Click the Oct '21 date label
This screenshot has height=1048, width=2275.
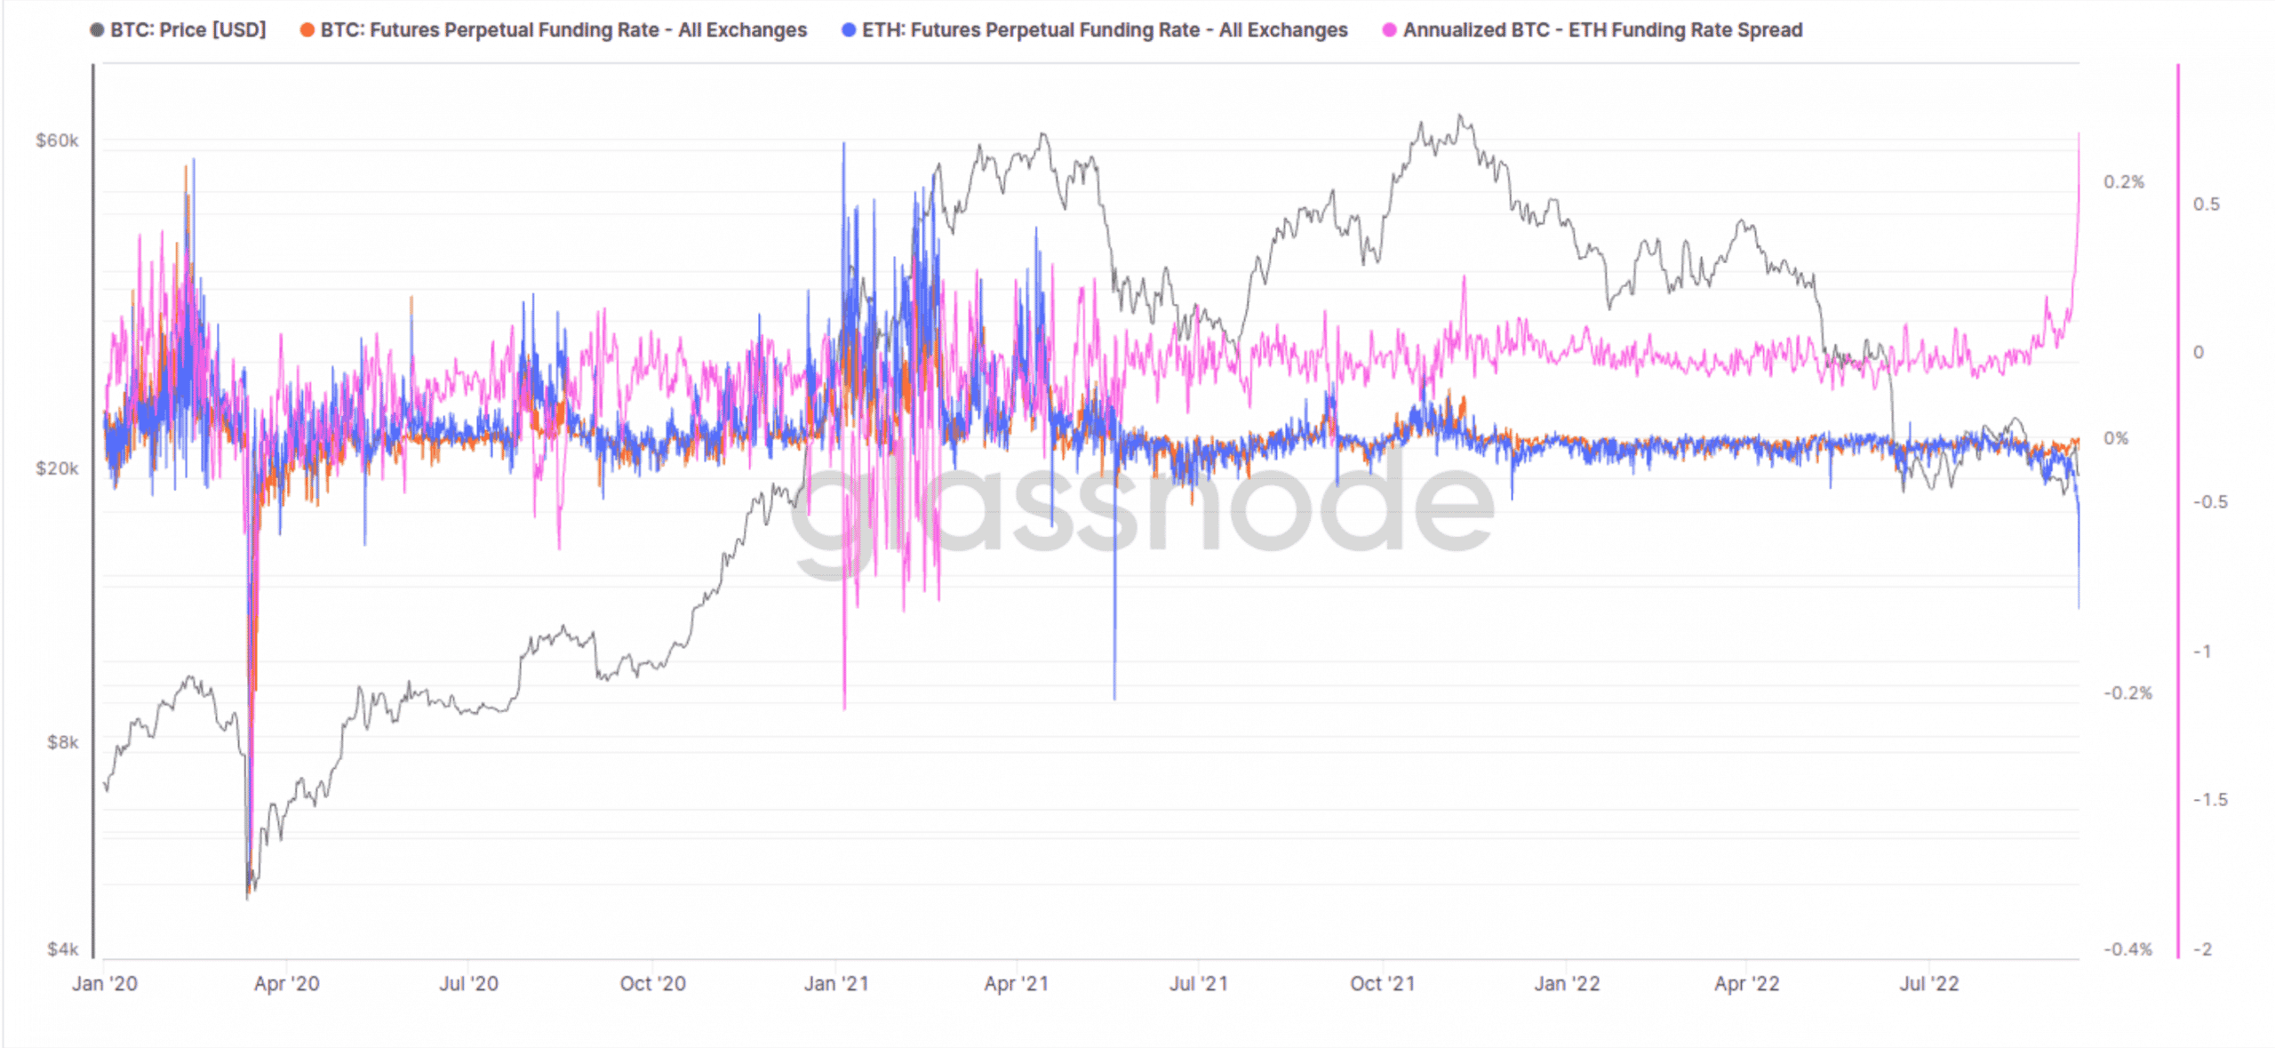(x=1382, y=984)
